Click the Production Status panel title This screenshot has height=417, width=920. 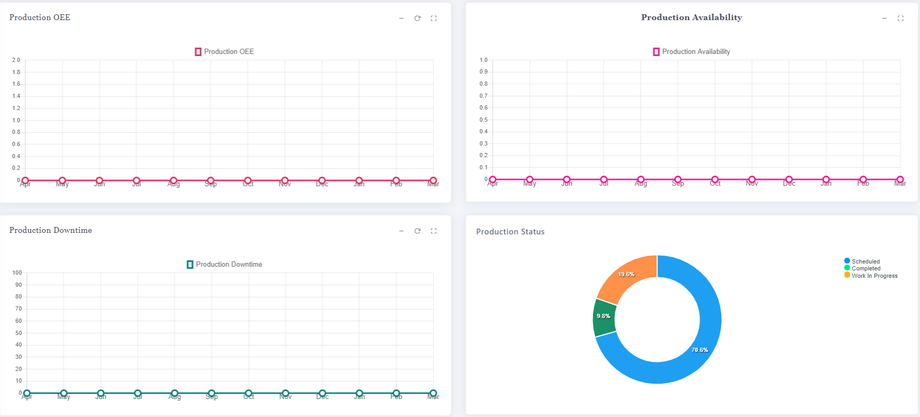510,232
